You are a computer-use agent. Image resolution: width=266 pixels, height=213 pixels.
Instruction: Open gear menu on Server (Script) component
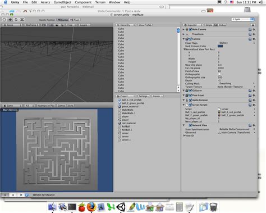[254, 105]
